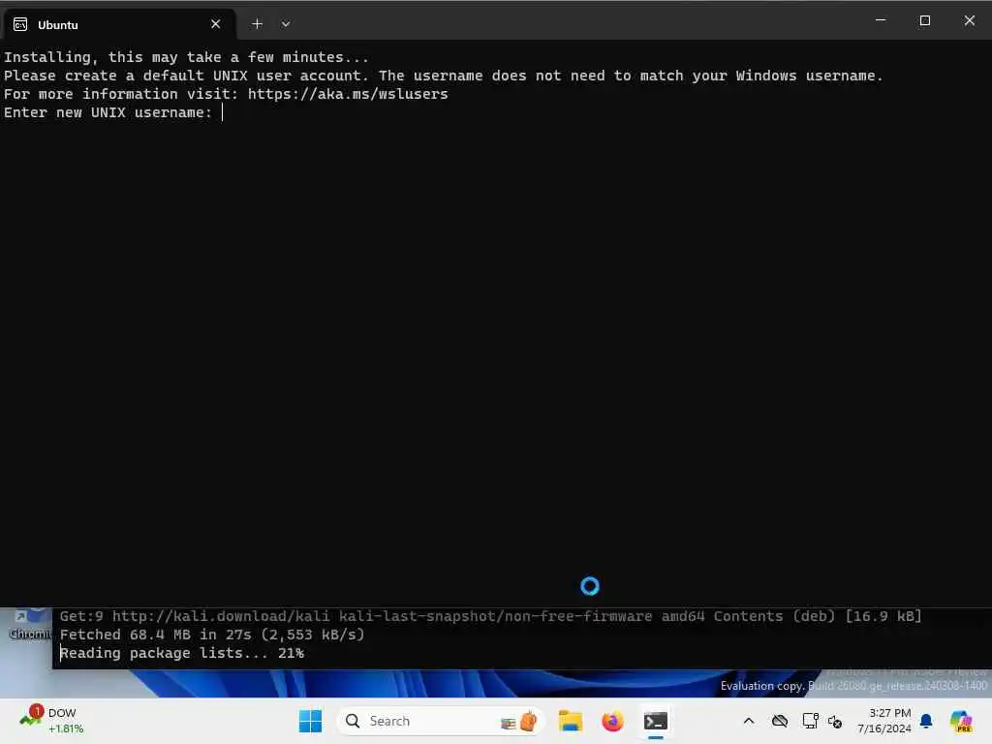The image size is (992, 744).
Task: Open the https://aka.ms/wslusers link
Action: click(x=348, y=94)
